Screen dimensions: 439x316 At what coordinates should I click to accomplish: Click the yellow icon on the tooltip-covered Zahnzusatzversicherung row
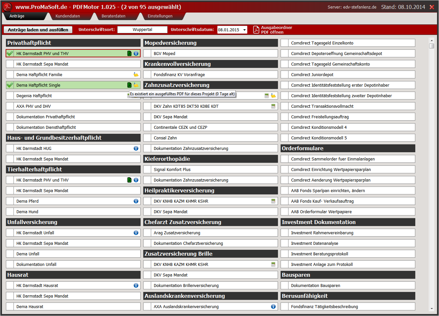[273, 96]
